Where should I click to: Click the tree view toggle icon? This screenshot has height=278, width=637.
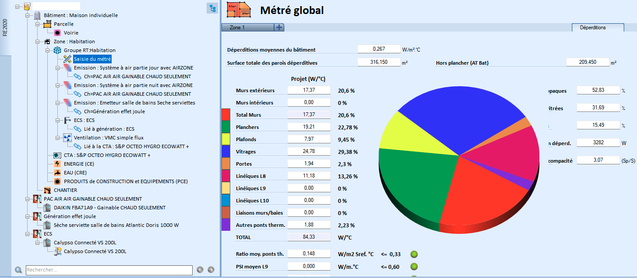pyautogui.click(x=212, y=8)
